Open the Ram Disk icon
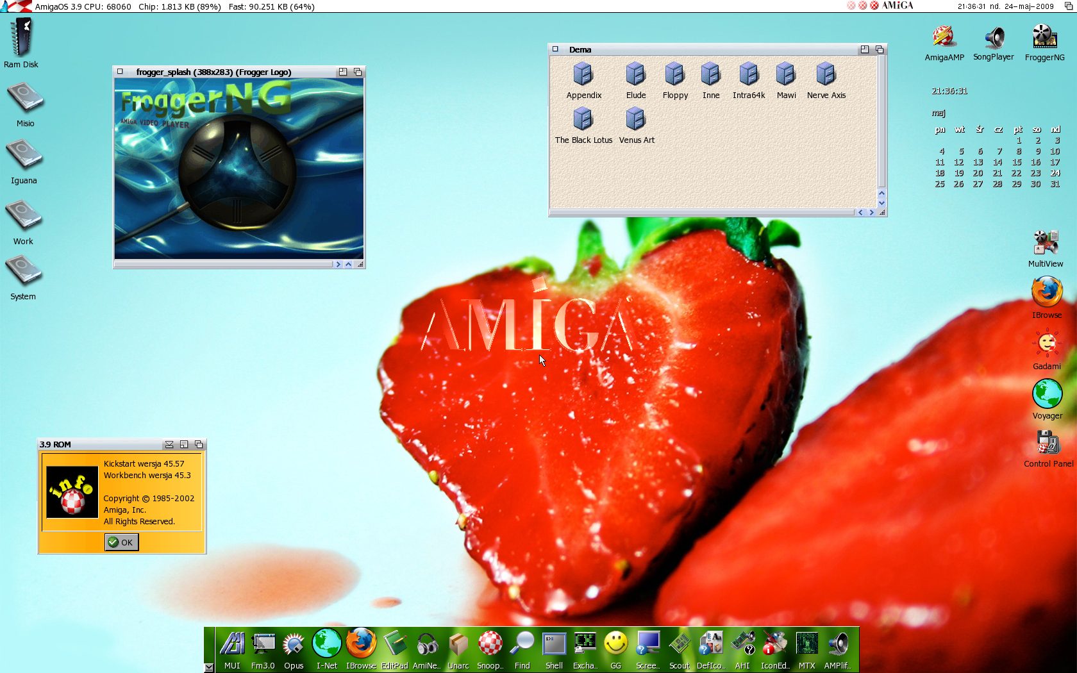This screenshot has height=673, width=1077. [21, 42]
